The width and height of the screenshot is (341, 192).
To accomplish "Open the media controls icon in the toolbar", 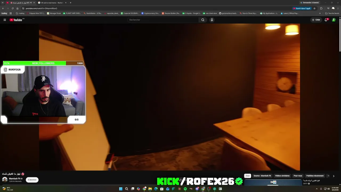I will pyautogui.click(x=328, y=8).
